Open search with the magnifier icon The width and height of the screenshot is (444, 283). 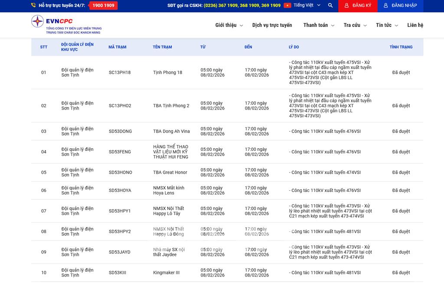click(330, 6)
